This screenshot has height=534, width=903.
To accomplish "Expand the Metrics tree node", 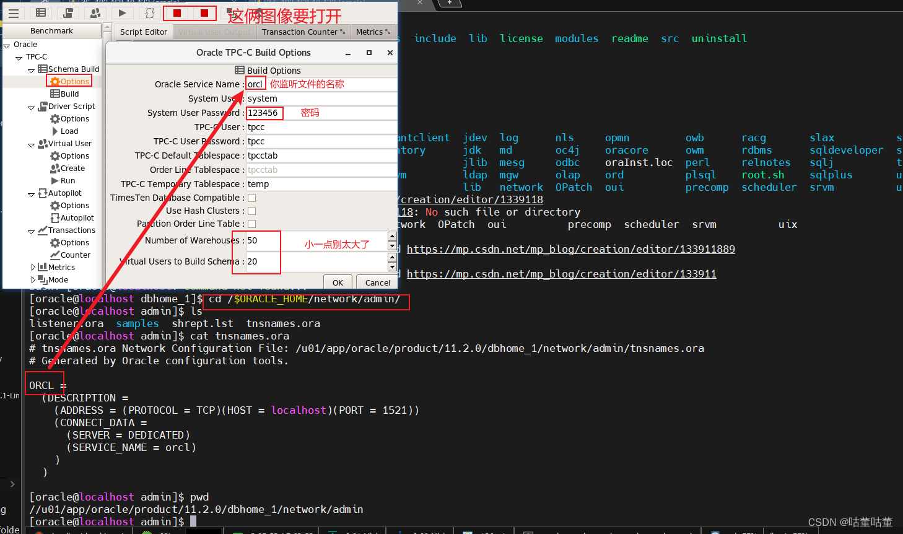I will (x=34, y=267).
